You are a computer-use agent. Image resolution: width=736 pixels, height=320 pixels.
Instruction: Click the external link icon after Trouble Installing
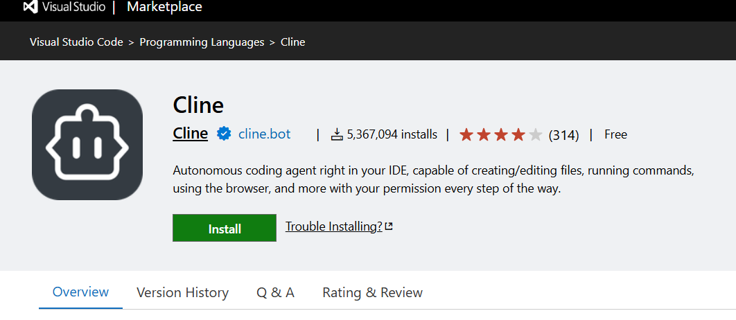(389, 226)
